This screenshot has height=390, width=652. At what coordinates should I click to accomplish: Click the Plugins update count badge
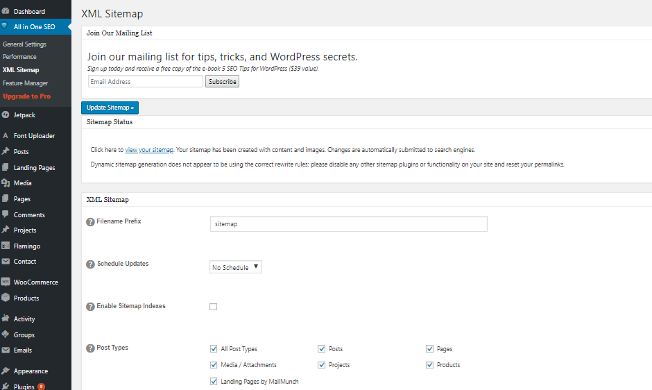click(41, 387)
